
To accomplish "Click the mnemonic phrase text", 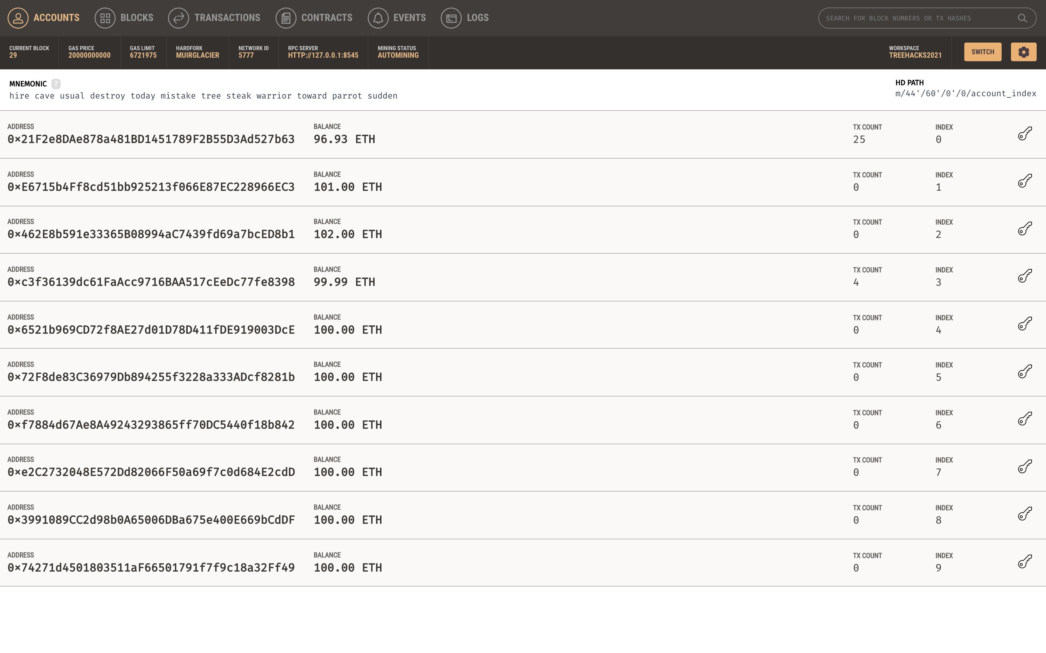I will [x=203, y=96].
